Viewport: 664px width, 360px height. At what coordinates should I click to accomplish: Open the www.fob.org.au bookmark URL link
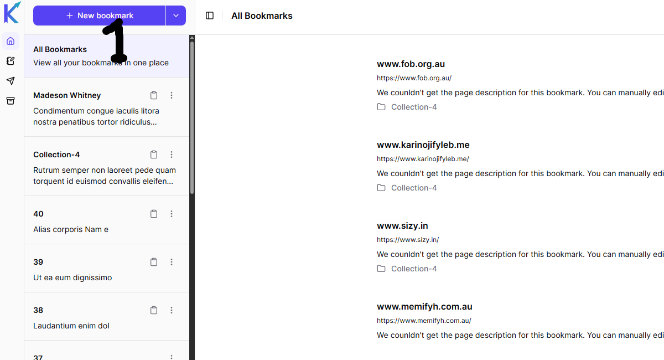[x=414, y=78]
